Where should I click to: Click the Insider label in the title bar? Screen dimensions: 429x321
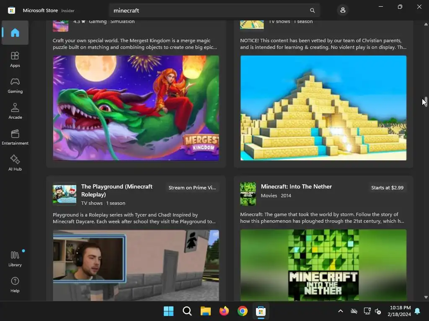click(67, 10)
